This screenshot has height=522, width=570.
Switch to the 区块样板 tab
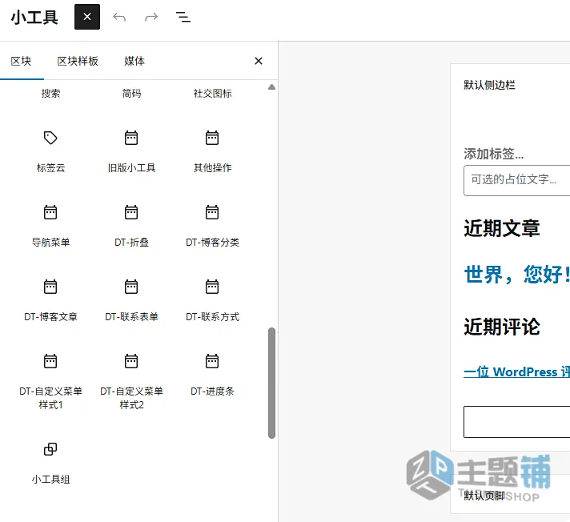pos(78,61)
